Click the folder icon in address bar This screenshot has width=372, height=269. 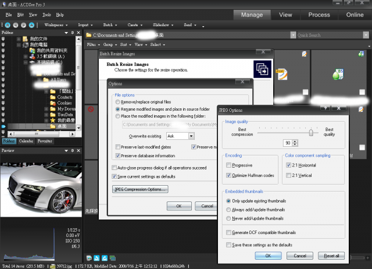point(89,35)
